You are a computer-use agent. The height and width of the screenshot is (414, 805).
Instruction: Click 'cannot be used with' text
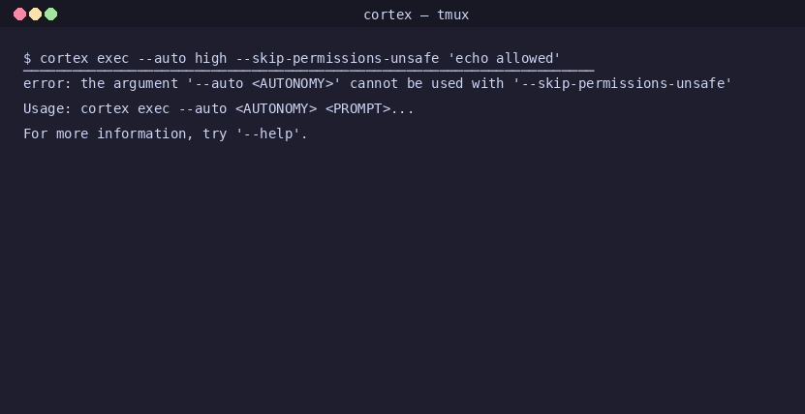(x=426, y=83)
